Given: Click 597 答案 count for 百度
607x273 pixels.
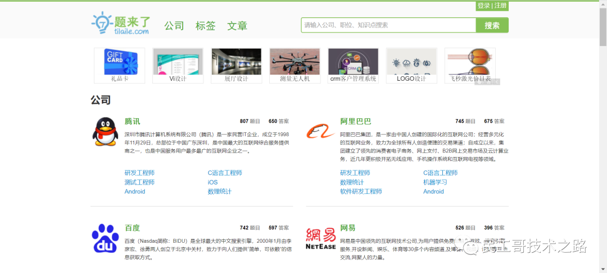Looking at the screenshot, I should pyautogui.click(x=279, y=228).
